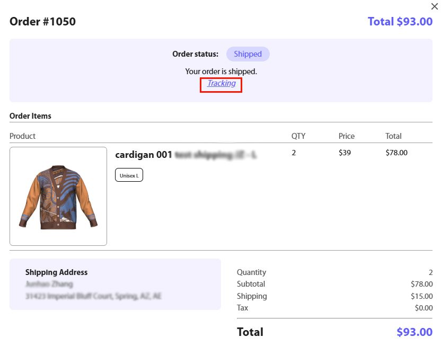Click the Total $93.00 header text
Screen dimensions: 441x355
tap(400, 22)
